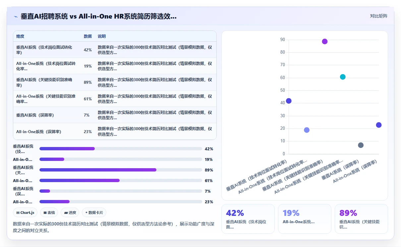The image size is (401, 247).
Task: Open the 89% data card
Action: tap(361, 219)
